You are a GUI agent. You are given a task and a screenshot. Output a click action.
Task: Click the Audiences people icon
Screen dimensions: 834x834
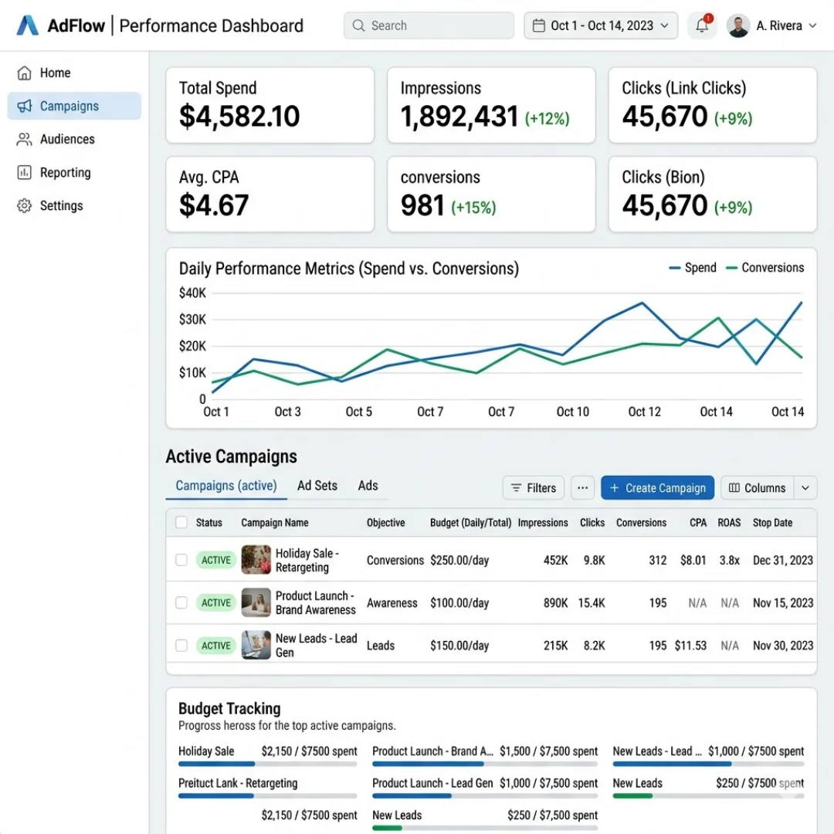pyautogui.click(x=25, y=139)
